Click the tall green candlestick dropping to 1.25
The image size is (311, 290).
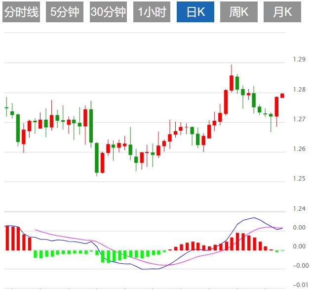click(x=97, y=157)
